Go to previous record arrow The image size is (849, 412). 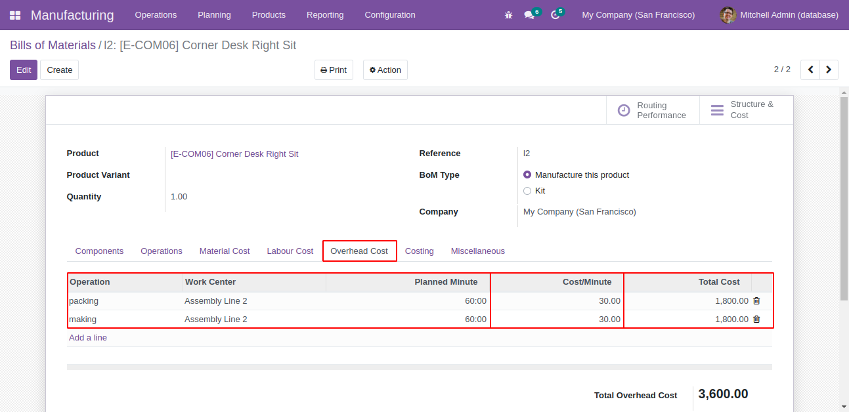tap(810, 70)
